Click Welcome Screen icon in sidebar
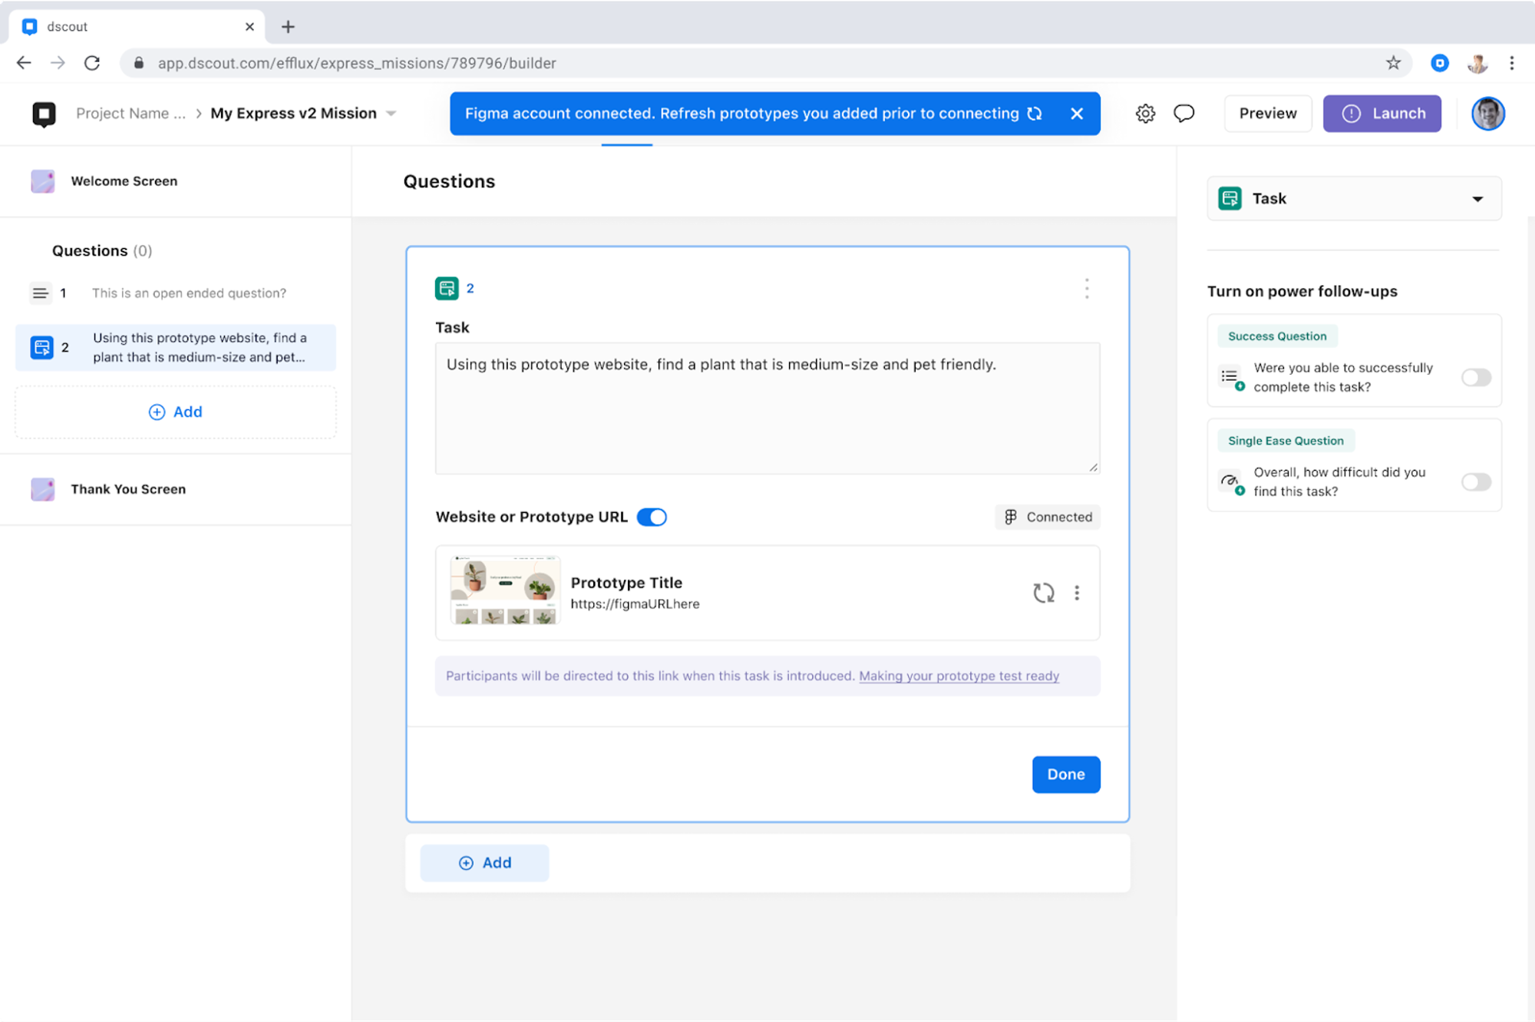1535x1022 pixels. click(x=43, y=181)
